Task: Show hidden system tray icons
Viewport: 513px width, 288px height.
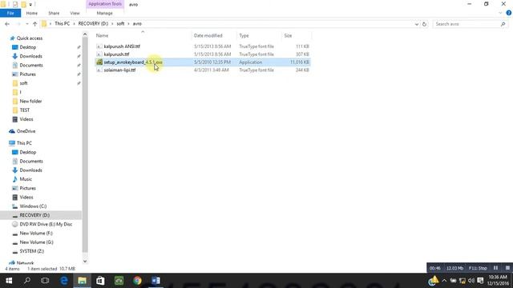Action: coord(444,281)
